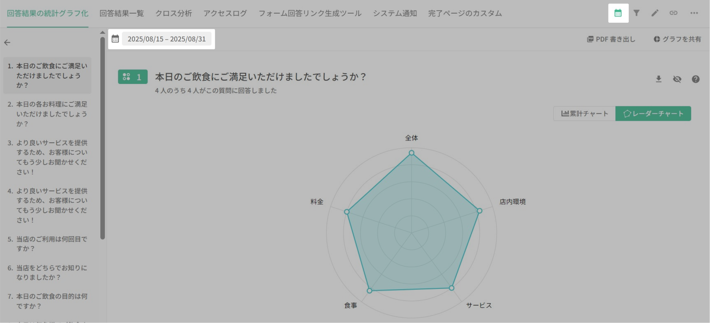This screenshot has width=710, height=323.
Task: Click the sidebar scroll up arrow
Action: pyautogui.click(x=102, y=32)
